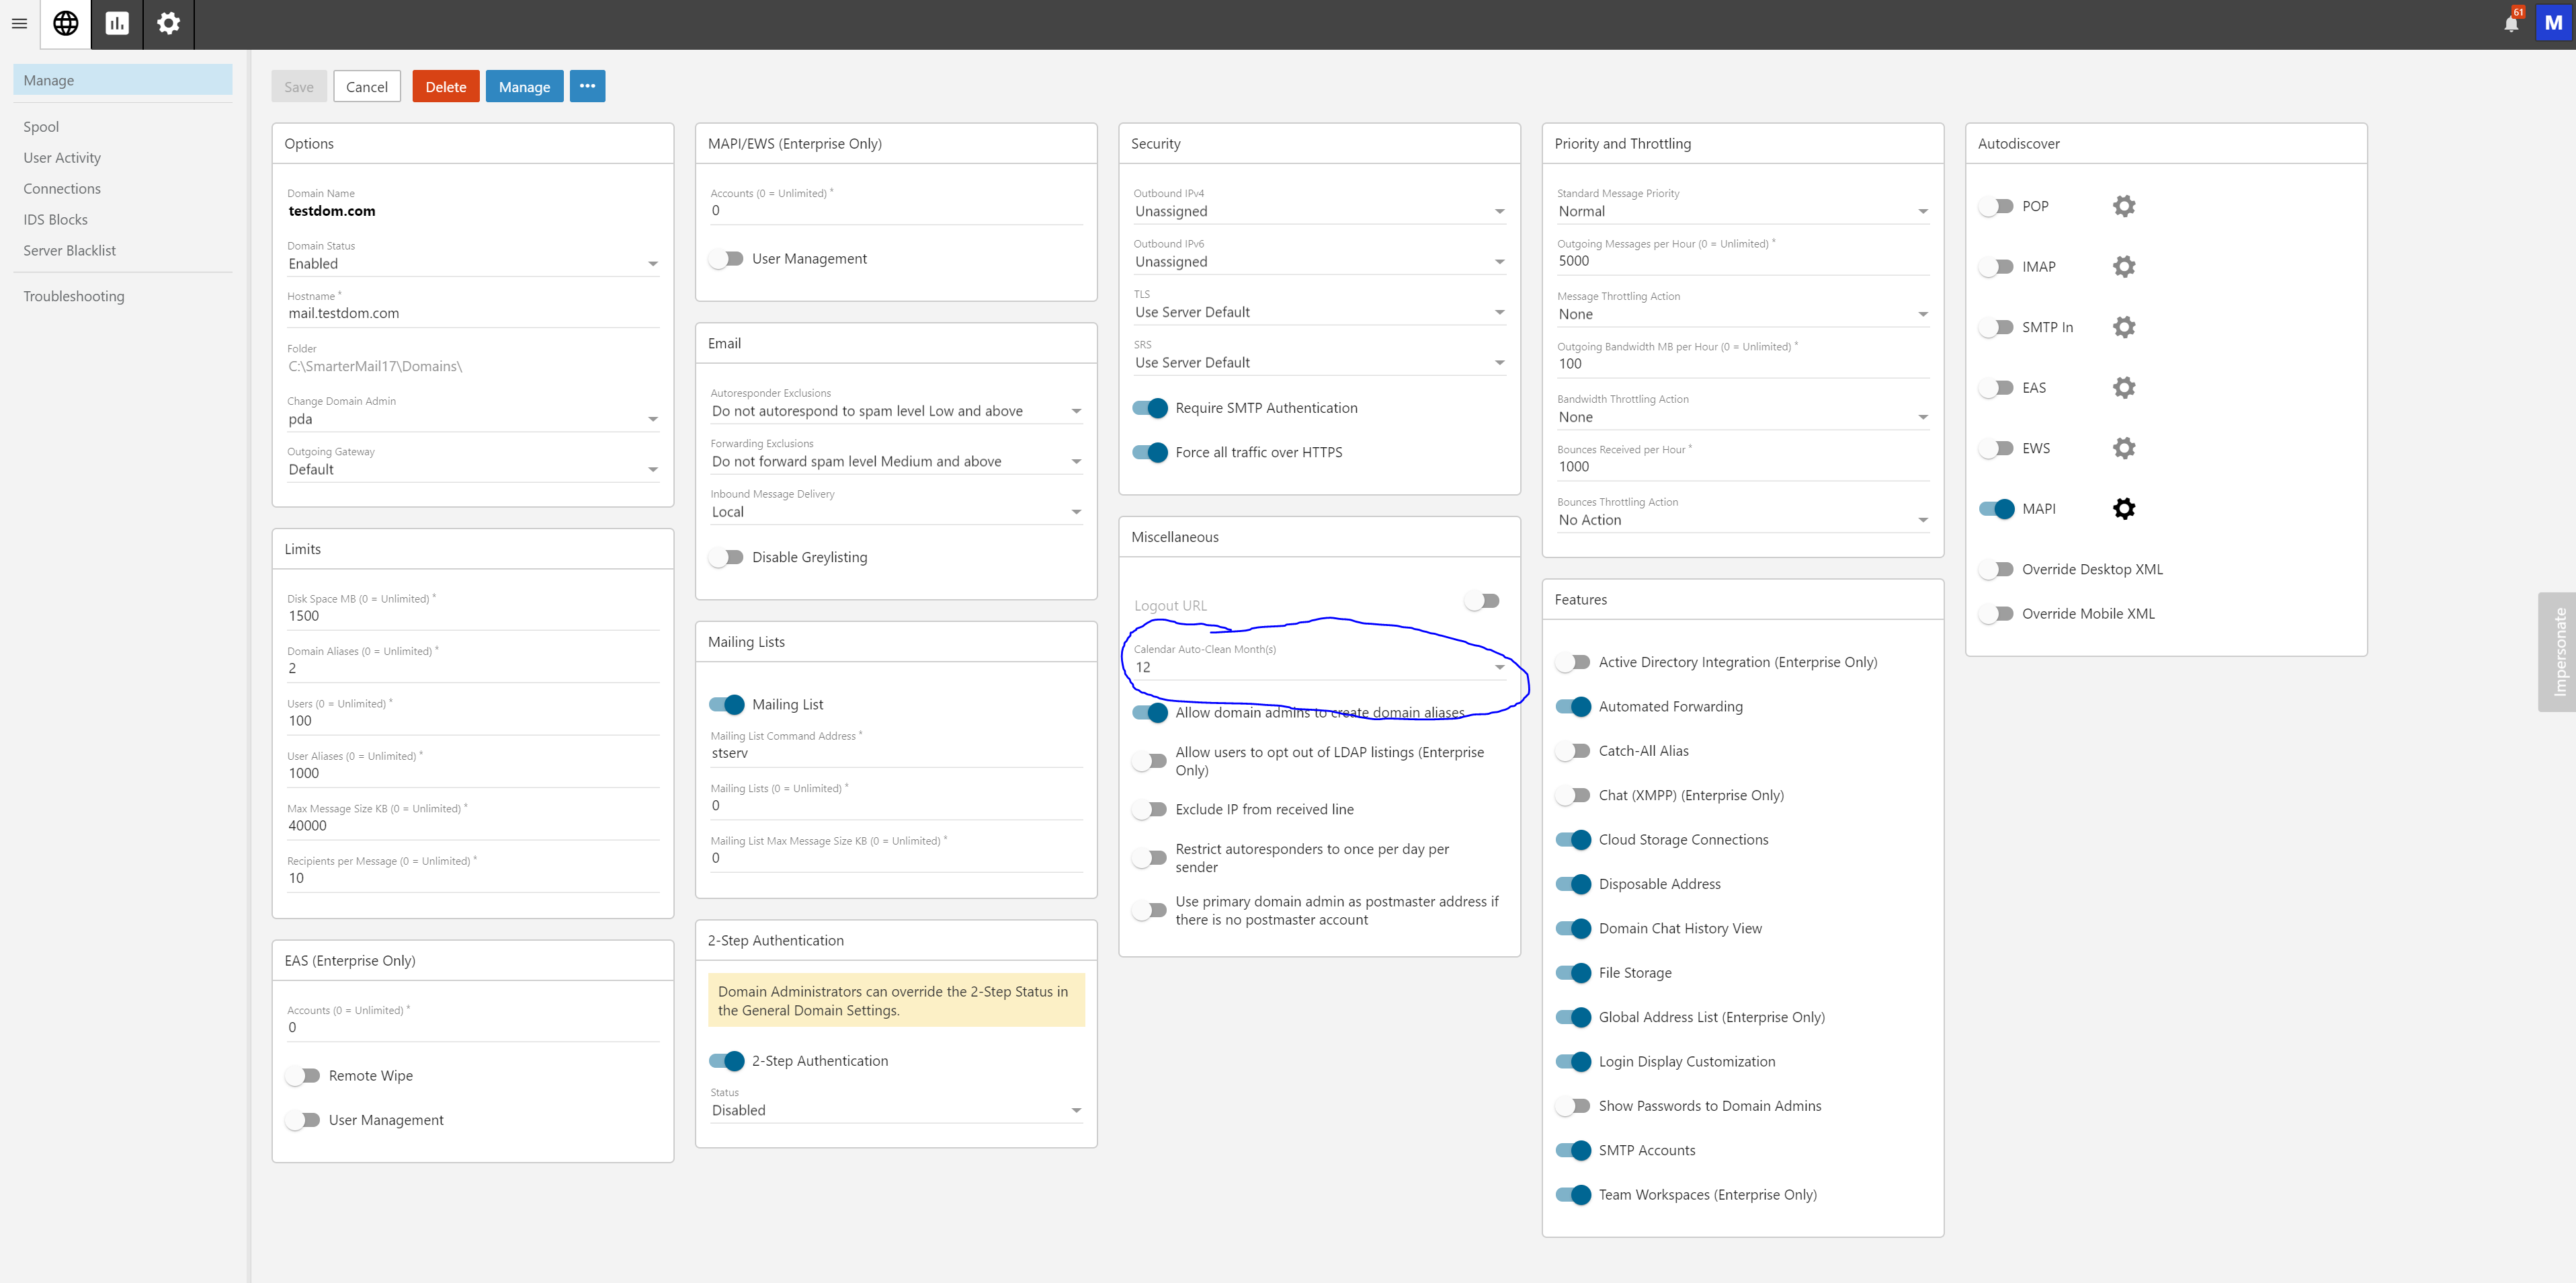2576x1283 pixels.
Task: Expand the Domain Status dropdown
Action: 472,264
